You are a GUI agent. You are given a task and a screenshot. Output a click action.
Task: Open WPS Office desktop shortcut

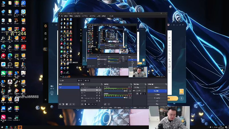point(23,38)
